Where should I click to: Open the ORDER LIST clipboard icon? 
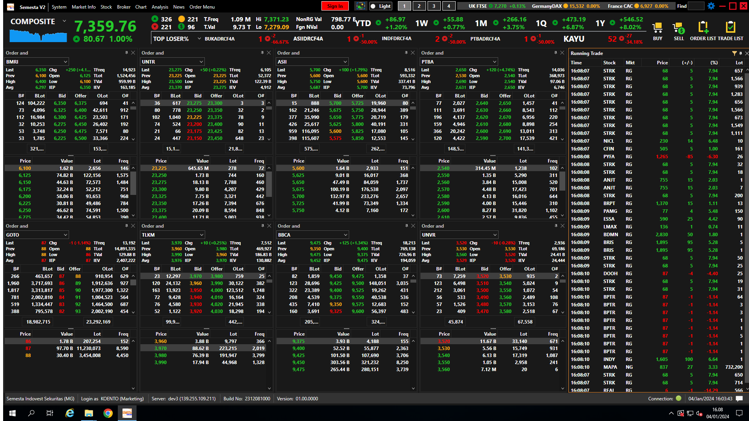703,28
